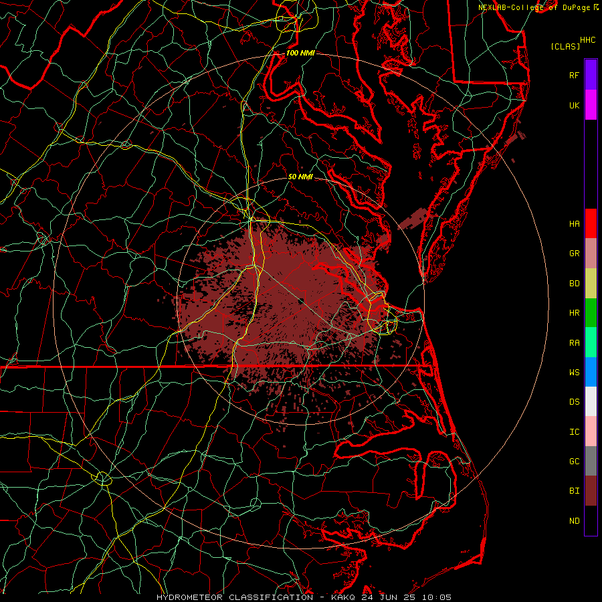Click the '100 NMI' range ring label
This screenshot has height=602, width=602.
coord(300,53)
